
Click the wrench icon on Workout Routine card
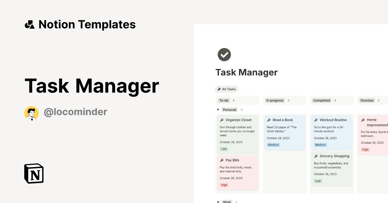316,120
